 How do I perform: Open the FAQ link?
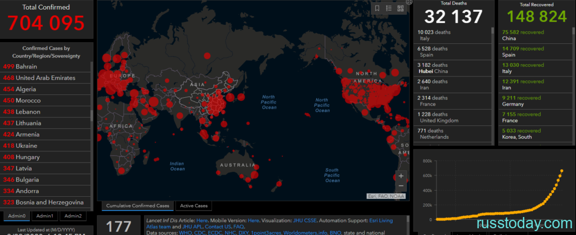(x=238, y=227)
